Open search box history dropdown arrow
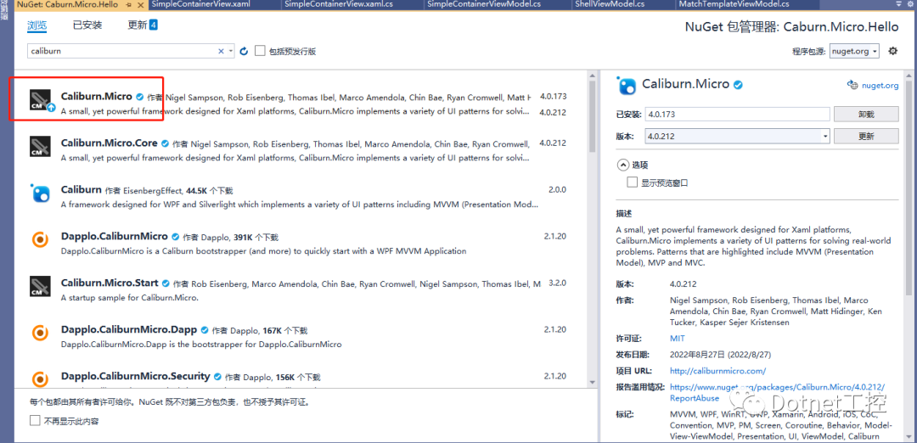Viewport: 917px width, 443px height. tap(230, 52)
